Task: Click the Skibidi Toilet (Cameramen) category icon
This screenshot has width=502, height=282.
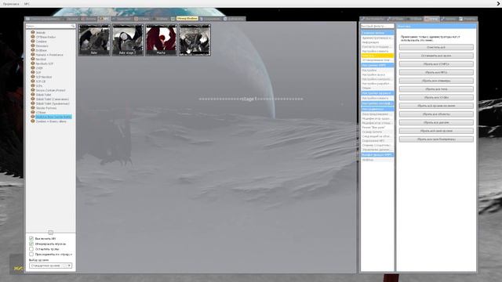Action: point(33,99)
